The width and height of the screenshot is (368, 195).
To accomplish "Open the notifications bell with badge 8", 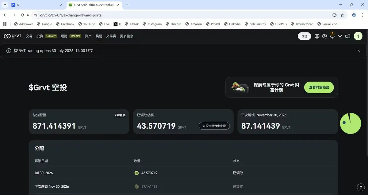I will 332,36.
